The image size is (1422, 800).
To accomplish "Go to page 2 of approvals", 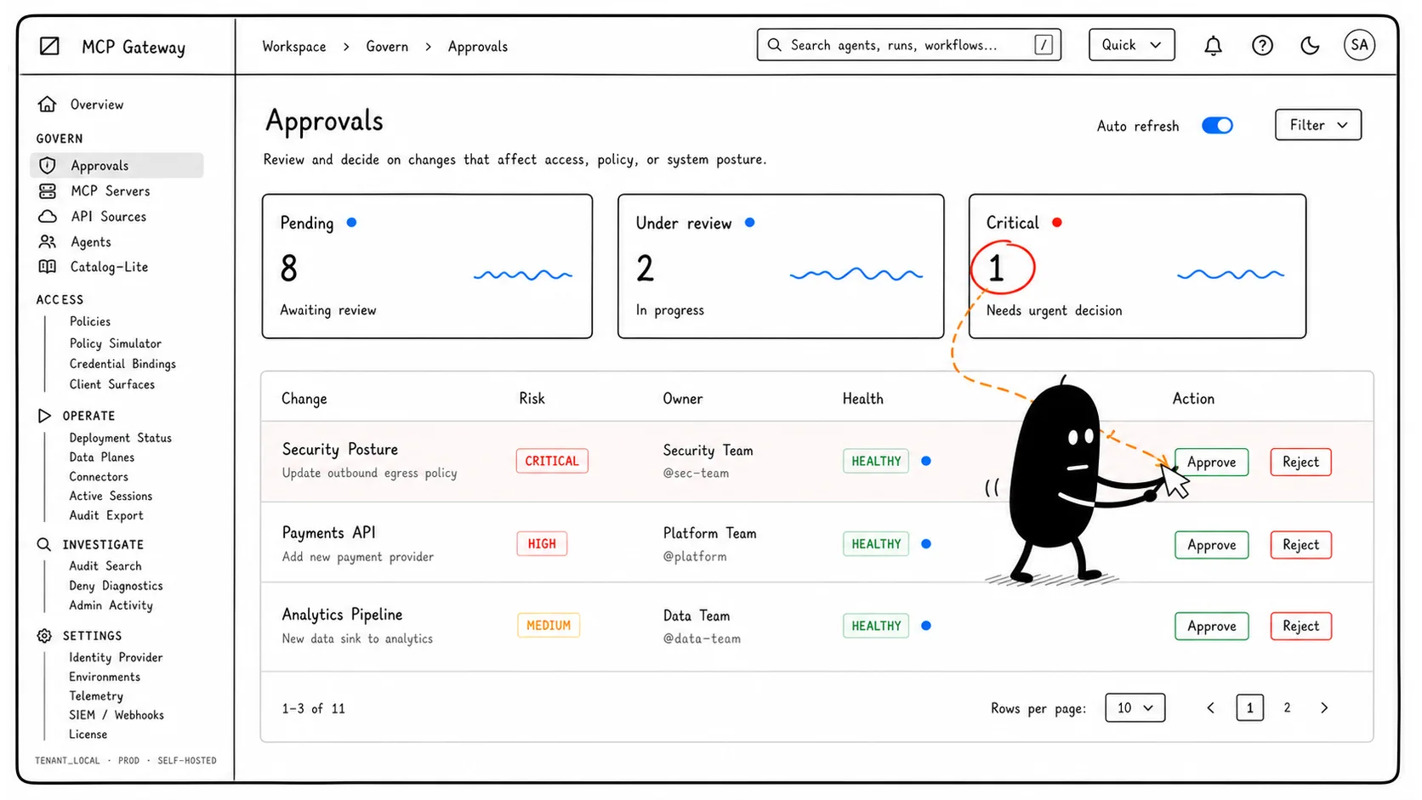I will tap(1287, 707).
